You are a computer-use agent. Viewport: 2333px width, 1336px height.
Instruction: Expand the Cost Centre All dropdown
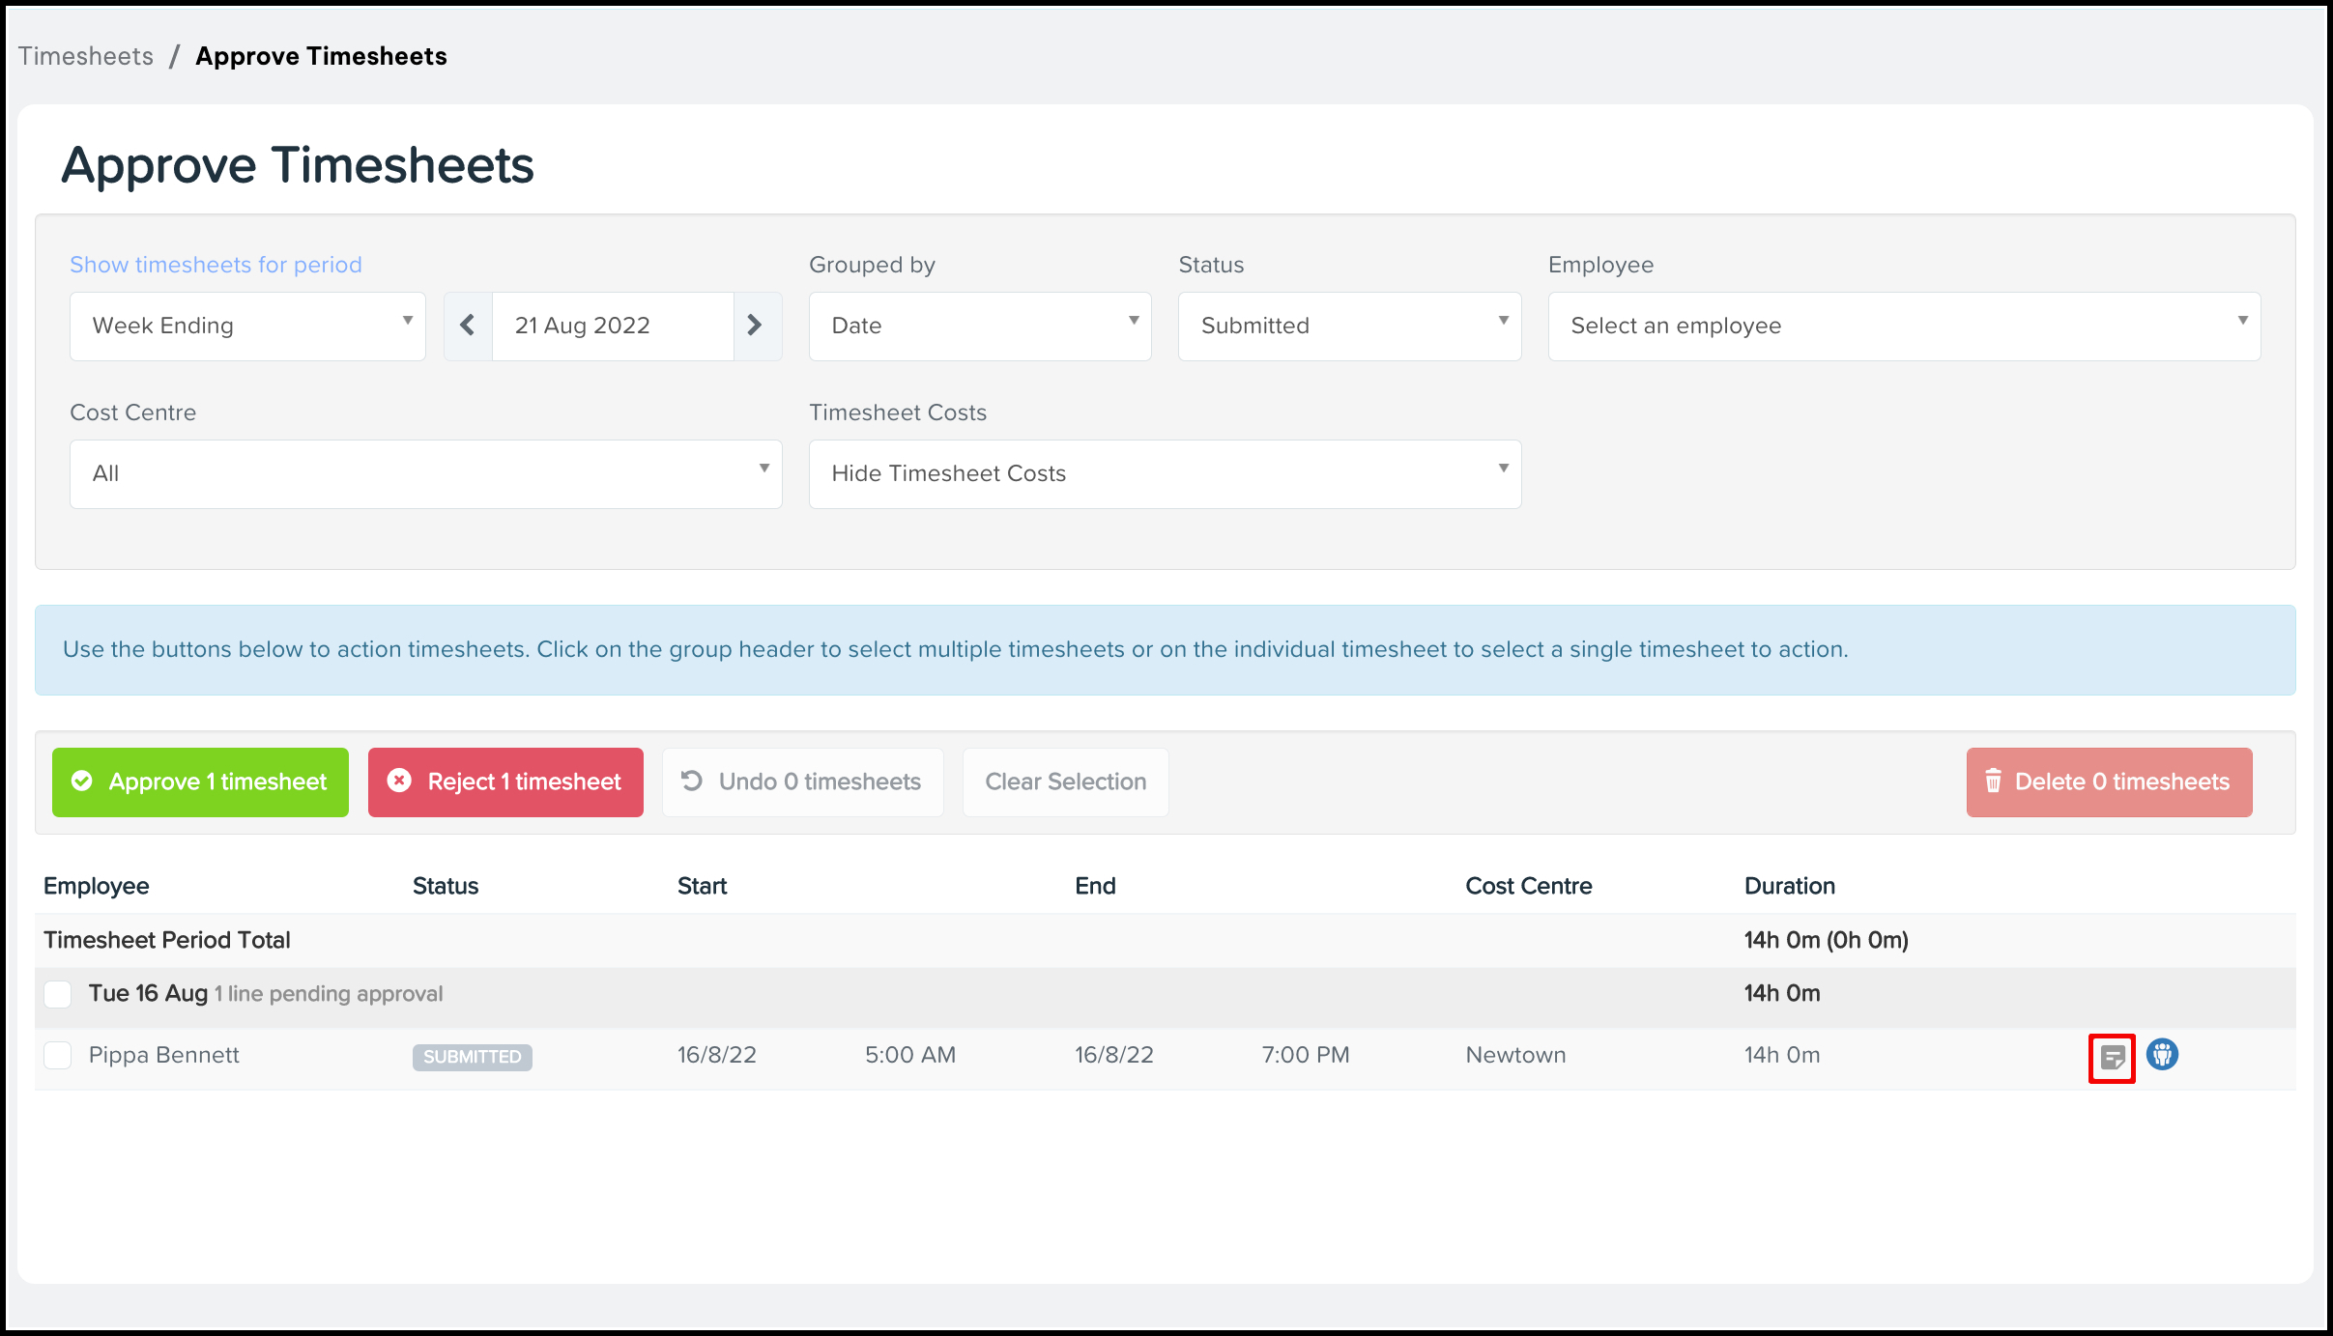(x=425, y=473)
